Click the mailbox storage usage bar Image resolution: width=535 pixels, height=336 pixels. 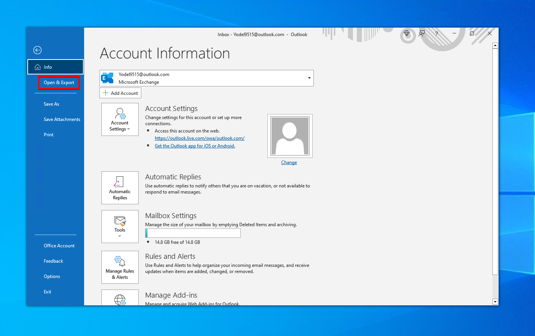(193, 233)
